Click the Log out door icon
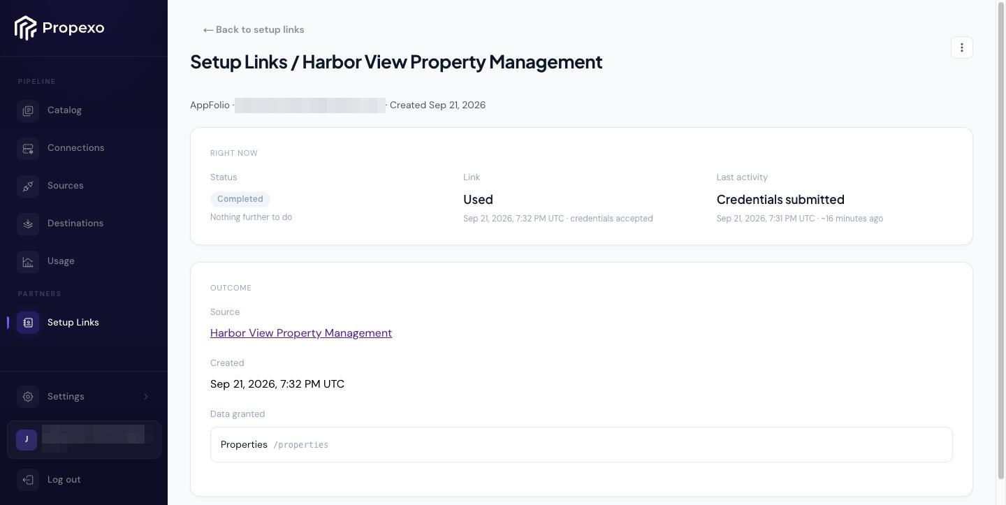 [28, 480]
